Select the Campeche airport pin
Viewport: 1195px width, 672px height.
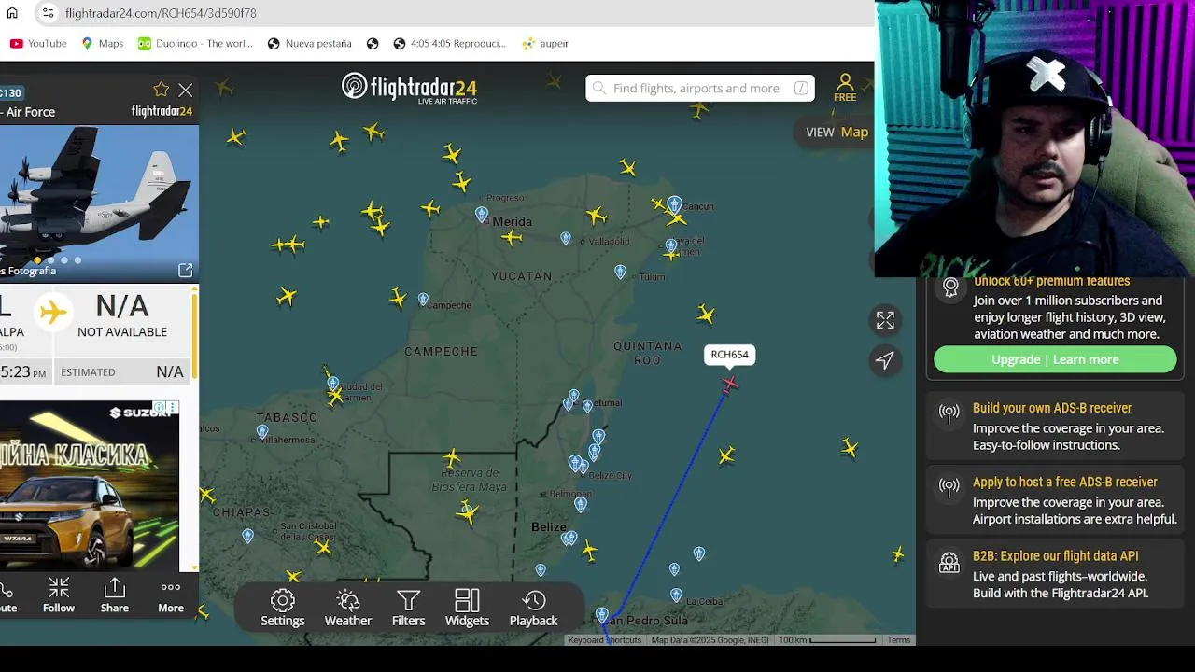click(423, 300)
